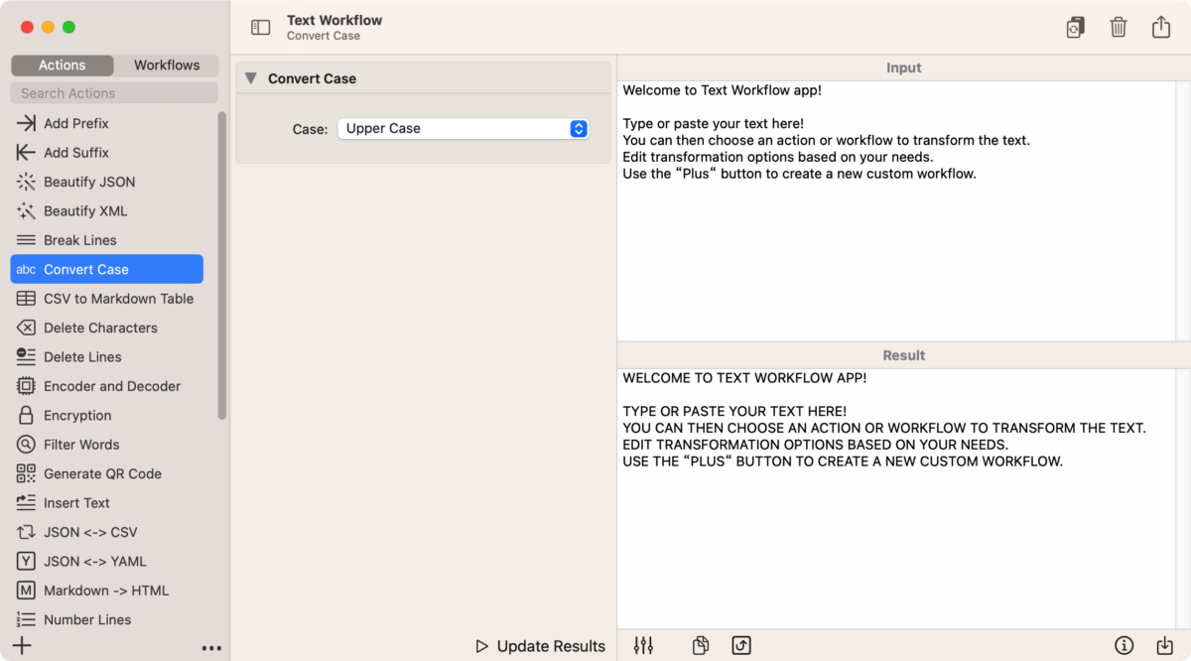Select the Markdown -> HTML action
This screenshot has height=661, width=1191.
point(107,591)
